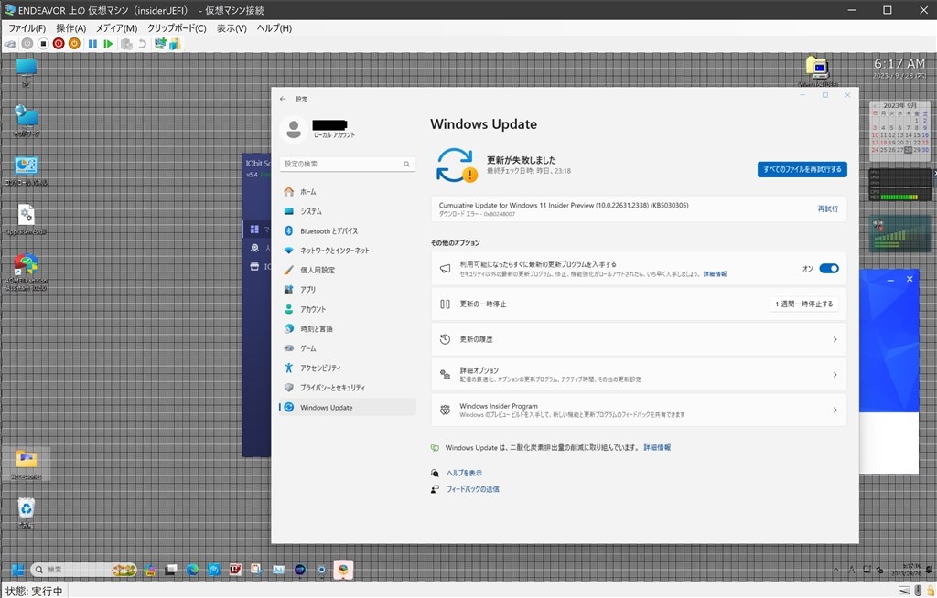Click the back arrow in Settings window

point(284,99)
